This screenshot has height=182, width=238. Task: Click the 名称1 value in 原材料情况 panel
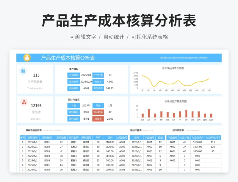coord(86,119)
